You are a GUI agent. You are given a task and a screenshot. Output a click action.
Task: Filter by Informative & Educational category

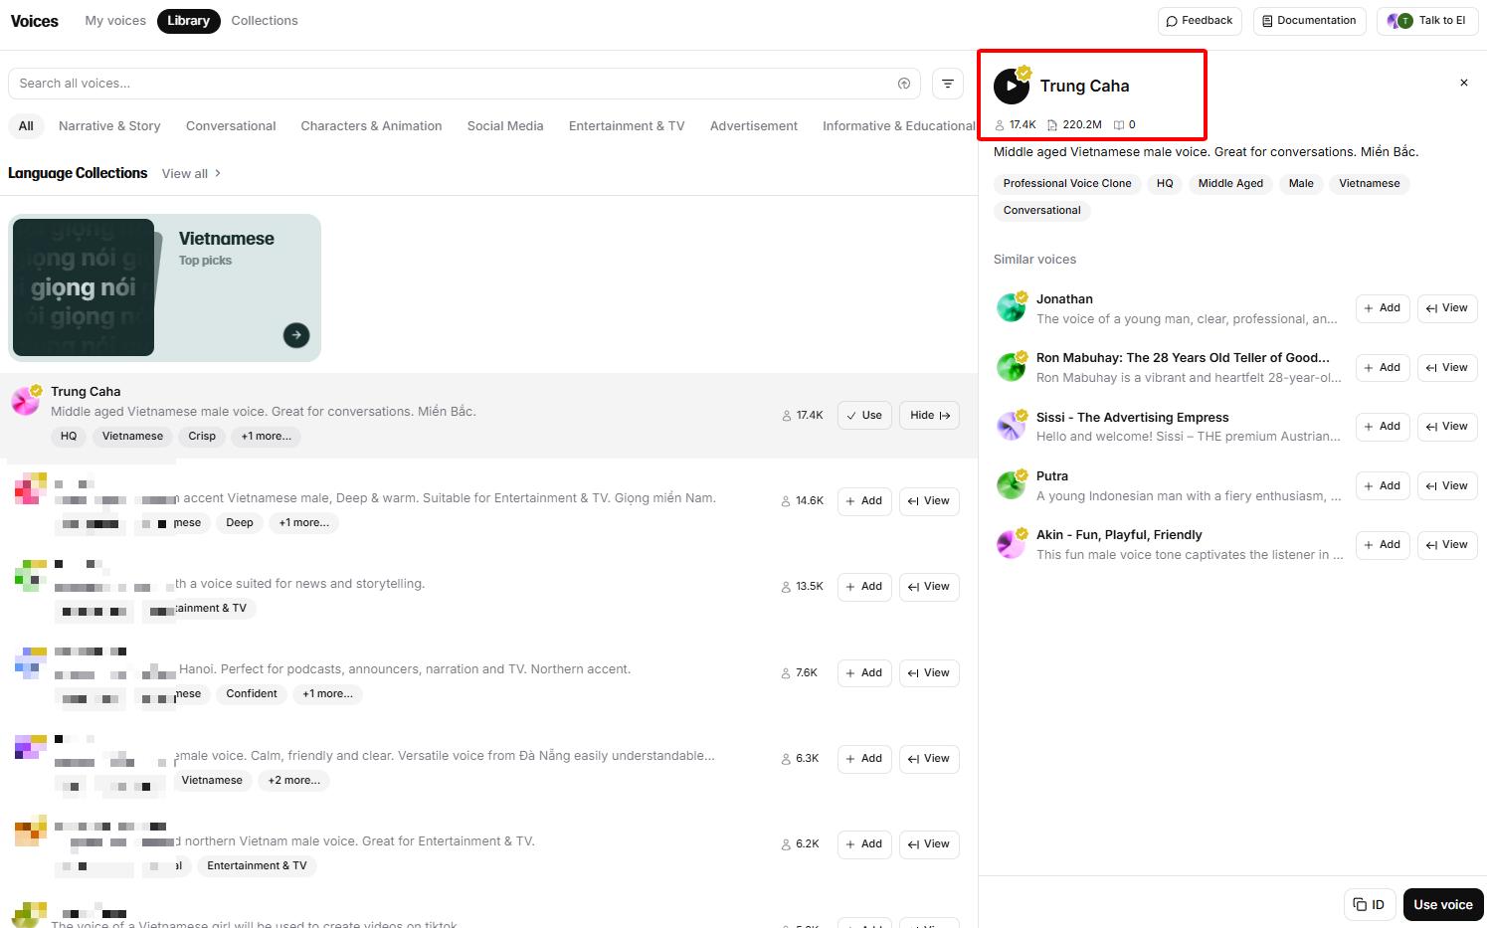point(898,126)
